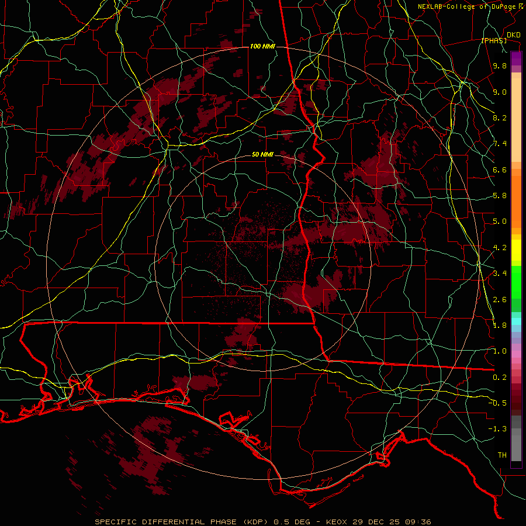Click the 2.6 scale value
The image size is (526, 526).
pyautogui.click(x=500, y=299)
